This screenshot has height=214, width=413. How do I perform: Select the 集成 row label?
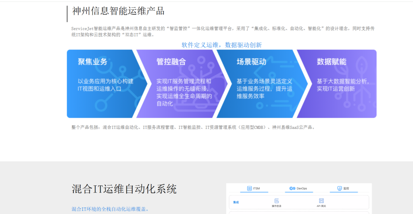(x=236, y=202)
